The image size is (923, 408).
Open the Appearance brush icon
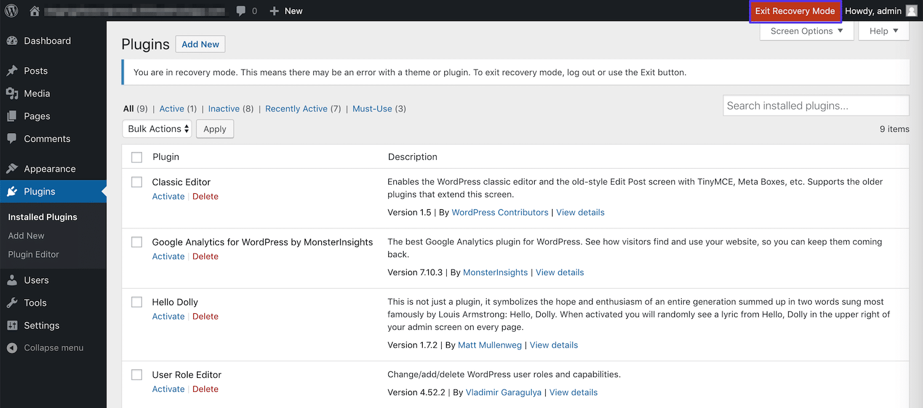point(13,168)
